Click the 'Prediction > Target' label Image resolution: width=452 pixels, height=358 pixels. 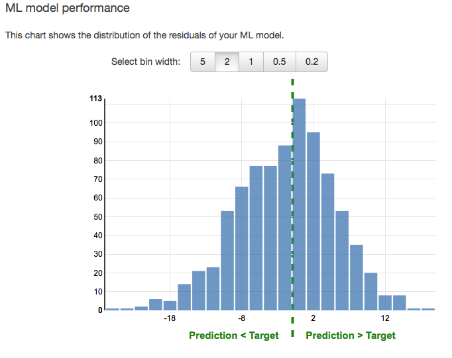(x=351, y=336)
